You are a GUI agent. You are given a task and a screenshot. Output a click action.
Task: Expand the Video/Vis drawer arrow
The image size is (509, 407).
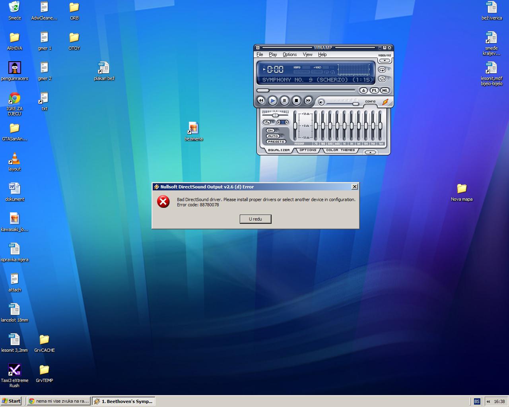(385, 61)
